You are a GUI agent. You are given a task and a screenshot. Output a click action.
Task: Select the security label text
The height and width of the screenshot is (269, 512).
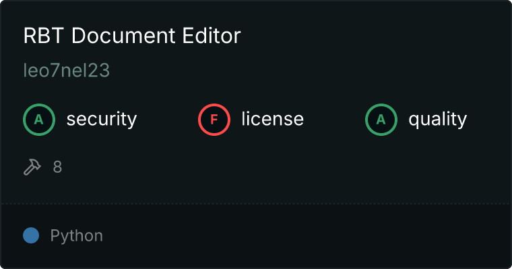[102, 119]
